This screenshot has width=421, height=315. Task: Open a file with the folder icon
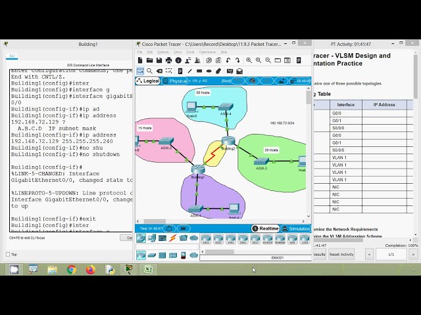point(149,60)
